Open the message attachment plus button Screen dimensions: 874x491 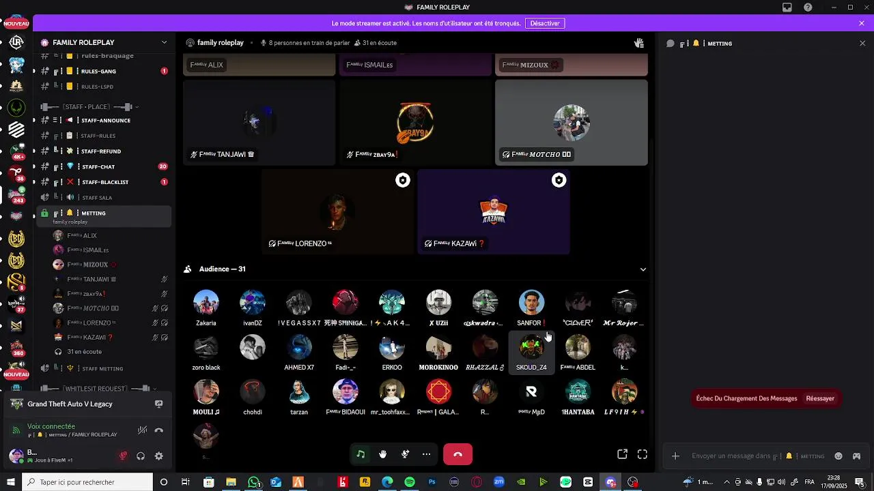[675, 456]
